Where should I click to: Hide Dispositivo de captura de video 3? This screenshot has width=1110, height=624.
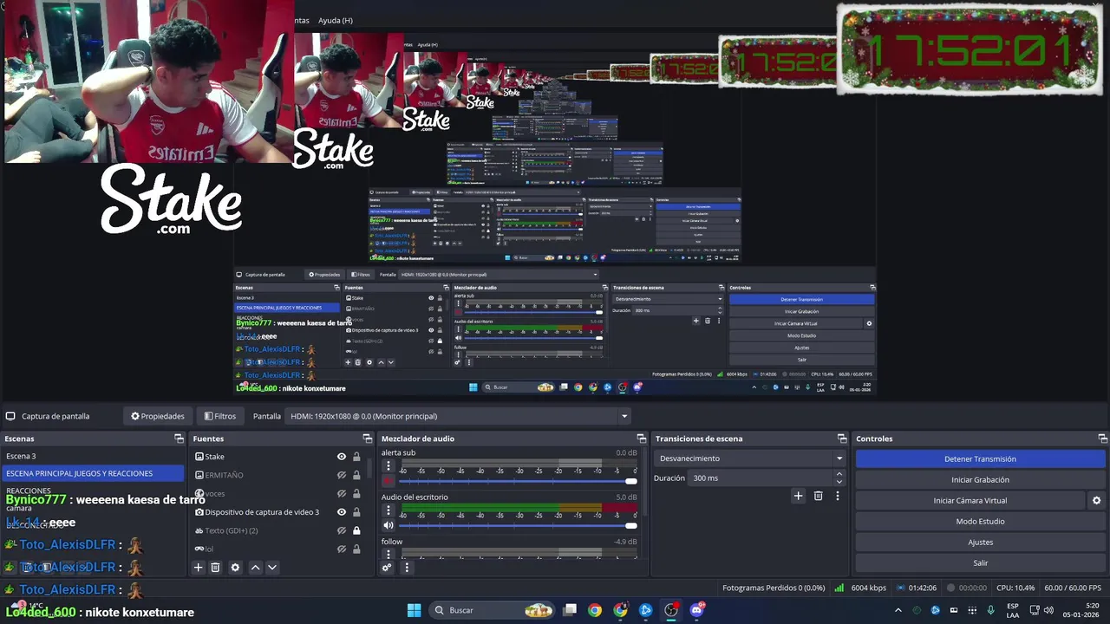[x=342, y=512]
